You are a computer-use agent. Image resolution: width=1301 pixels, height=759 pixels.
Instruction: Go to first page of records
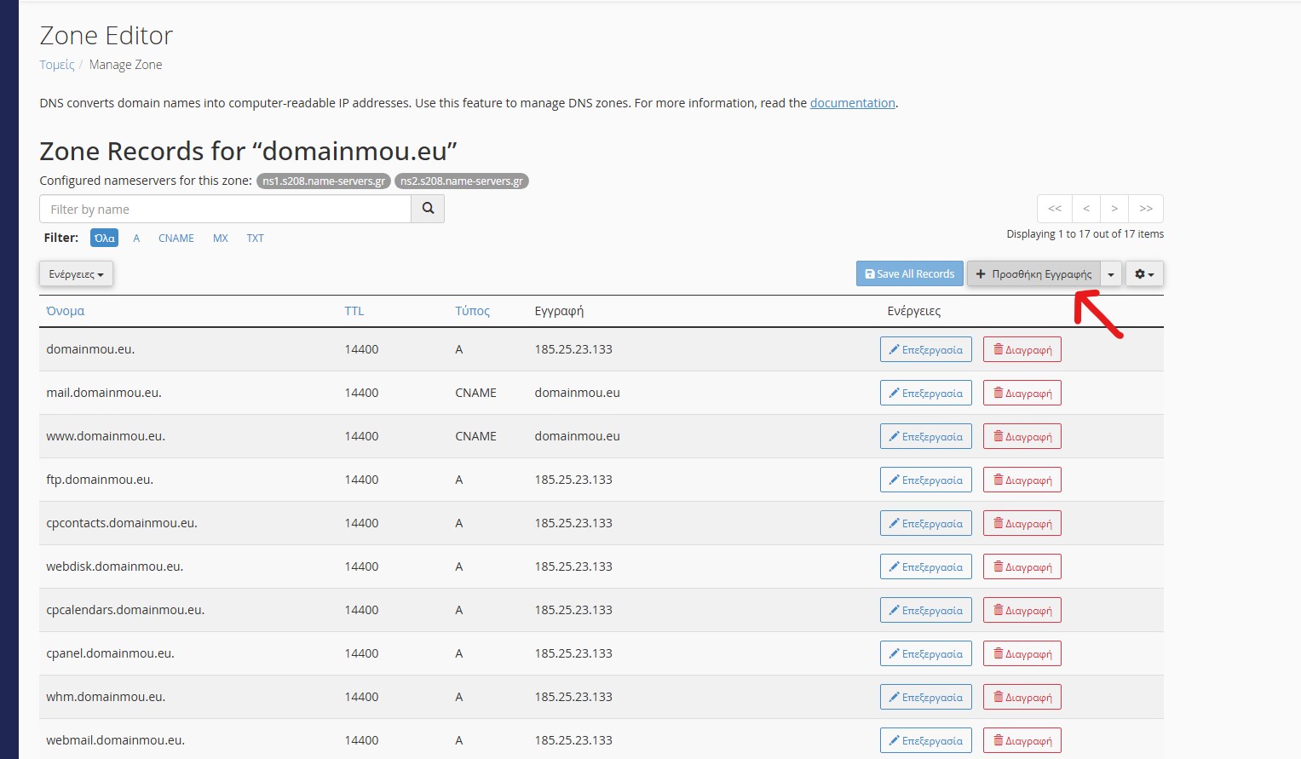pos(1055,209)
